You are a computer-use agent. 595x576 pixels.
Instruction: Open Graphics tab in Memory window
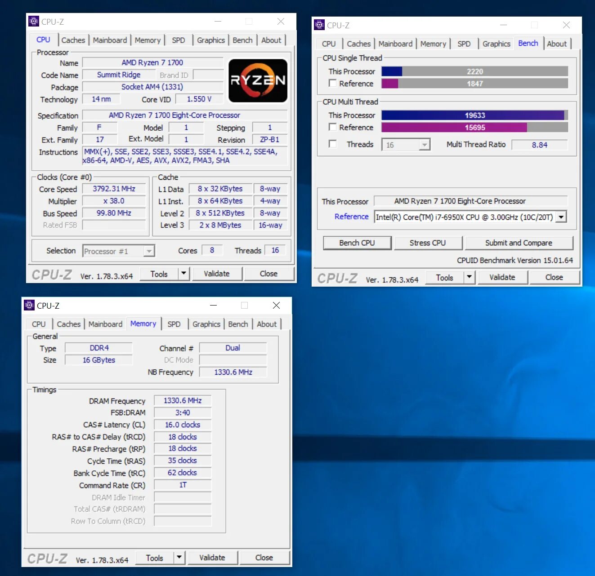[206, 324]
